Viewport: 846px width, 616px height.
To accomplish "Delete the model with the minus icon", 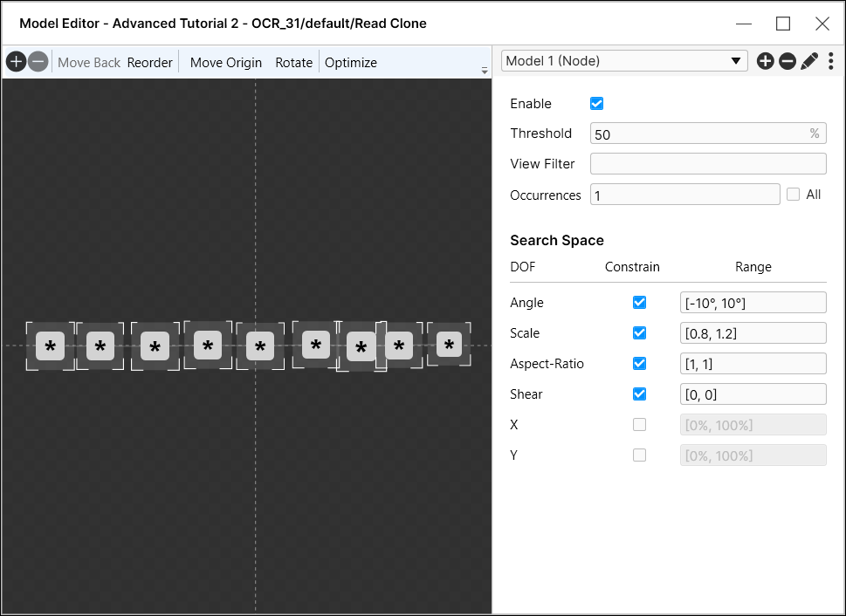I will pyautogui.click(x=788, y=61).
